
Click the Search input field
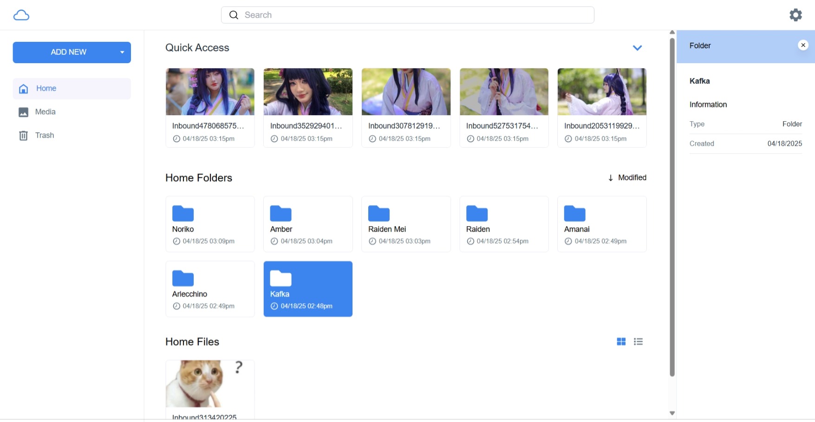407,15
